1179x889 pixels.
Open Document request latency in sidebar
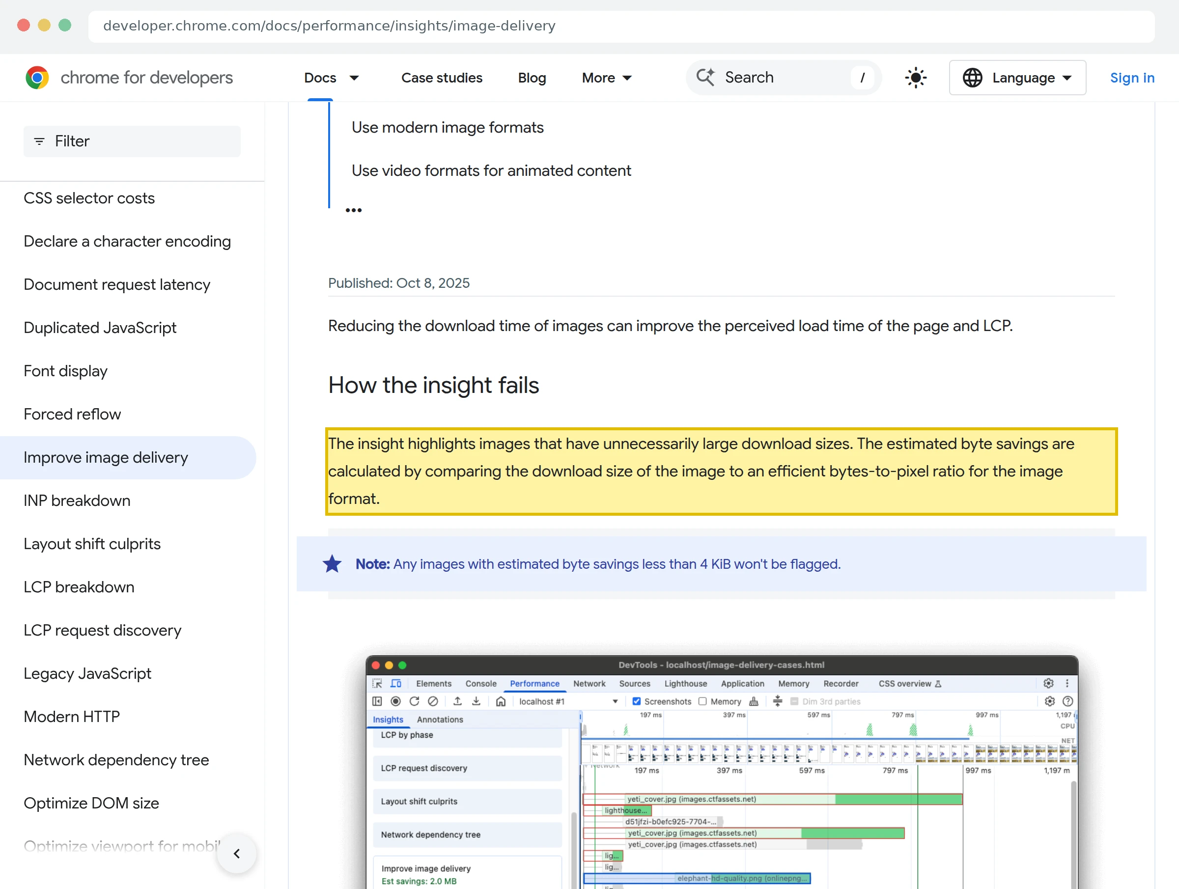(117, 284)
